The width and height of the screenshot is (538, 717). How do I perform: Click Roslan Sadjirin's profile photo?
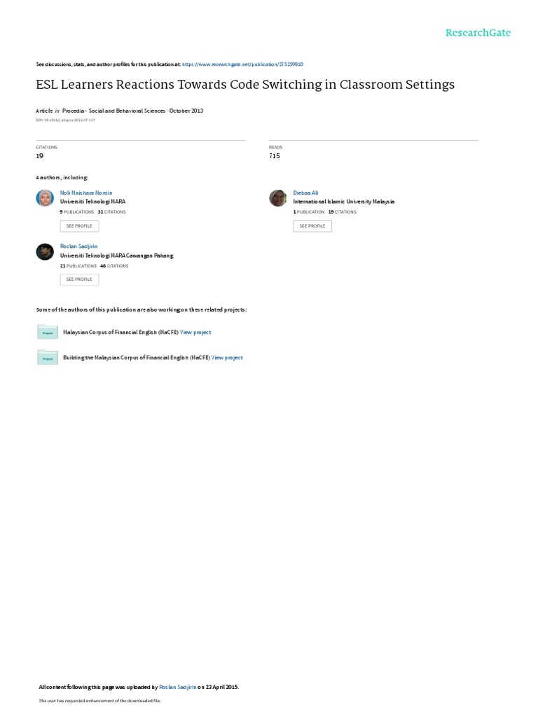[x=45, y=251]
